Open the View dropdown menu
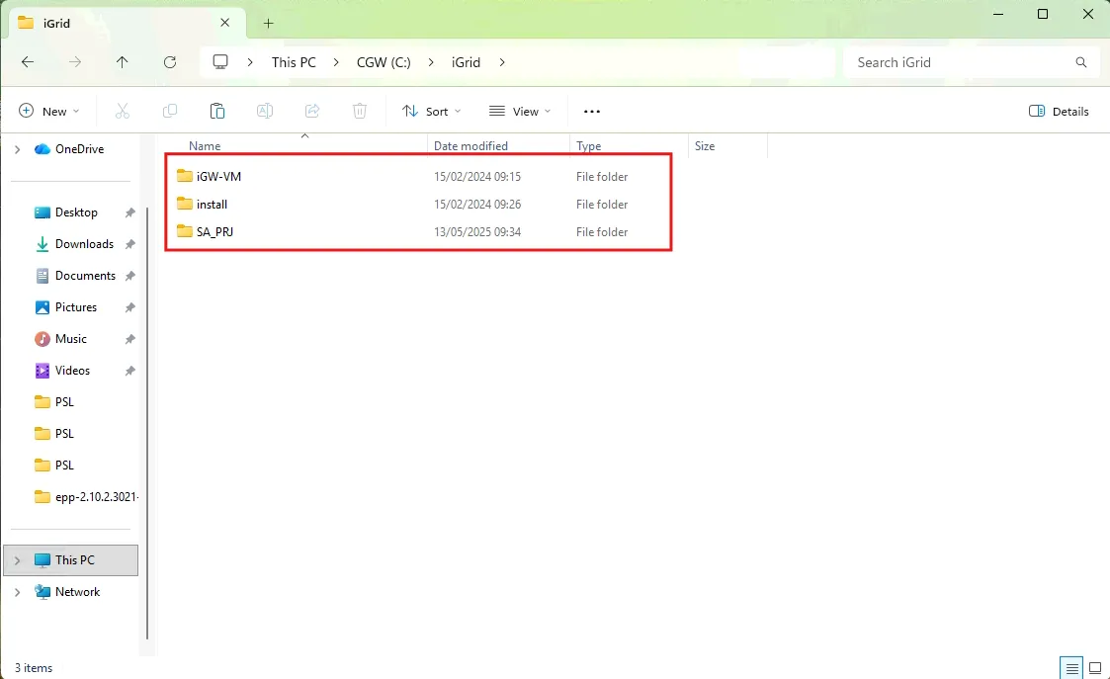Viewport: 1110px width, 679px height. [x=520, y=111]
